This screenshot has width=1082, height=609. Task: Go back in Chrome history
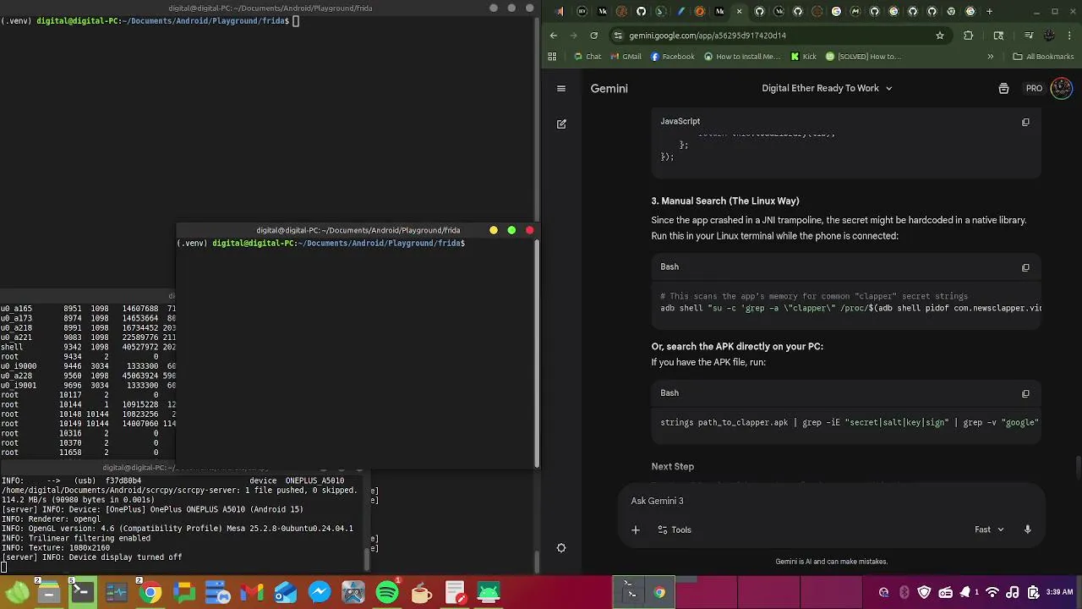point(554,36)
